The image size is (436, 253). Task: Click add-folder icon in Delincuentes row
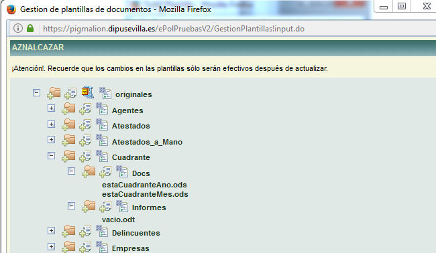(68, 231)
